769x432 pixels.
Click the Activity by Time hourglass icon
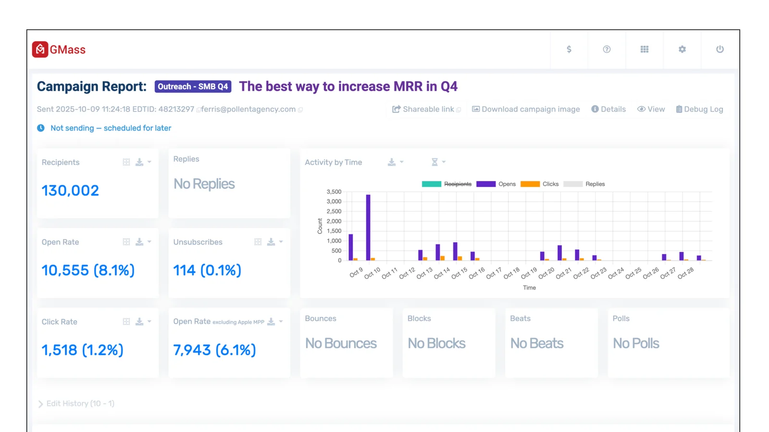434,162
